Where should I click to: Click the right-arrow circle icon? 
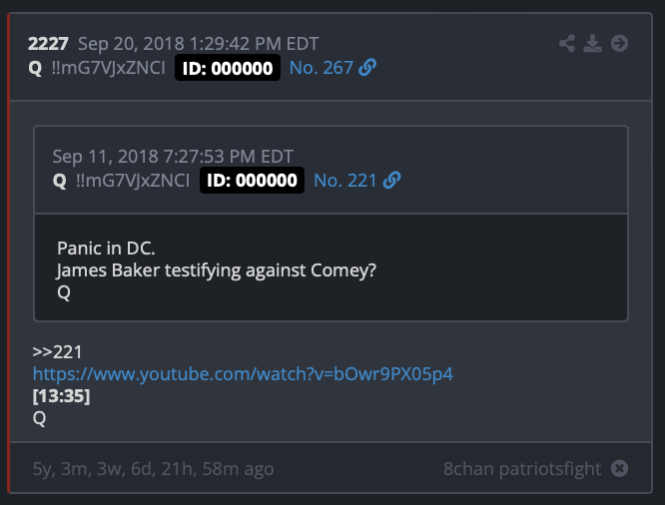click(x=619, y=43)
